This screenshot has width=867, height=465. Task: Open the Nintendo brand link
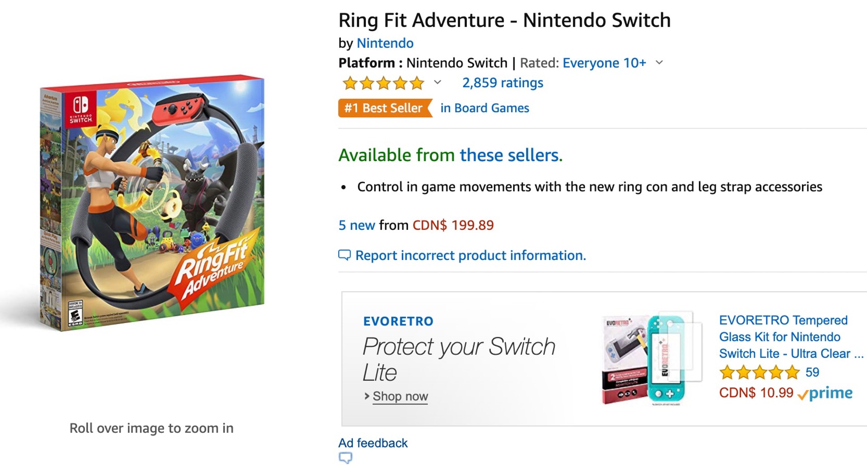(385, 43)
